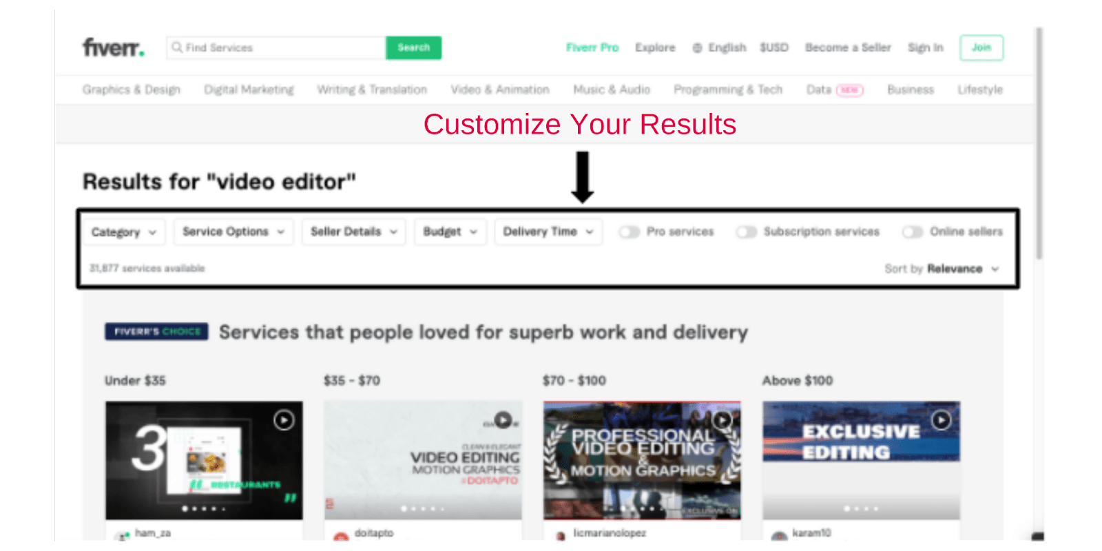
Task: Open the Exclusive Editing thumbnail
Action: pos(861,460)
